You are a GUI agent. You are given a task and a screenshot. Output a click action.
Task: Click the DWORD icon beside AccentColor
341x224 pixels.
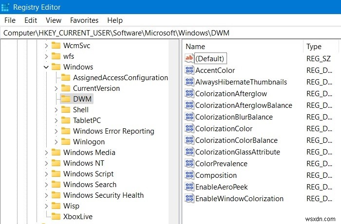189,70
